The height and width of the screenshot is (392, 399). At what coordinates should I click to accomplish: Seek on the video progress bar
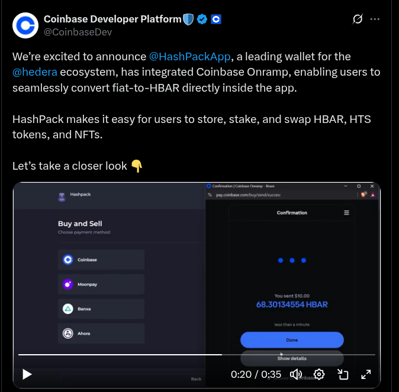[x=197, y=354]
